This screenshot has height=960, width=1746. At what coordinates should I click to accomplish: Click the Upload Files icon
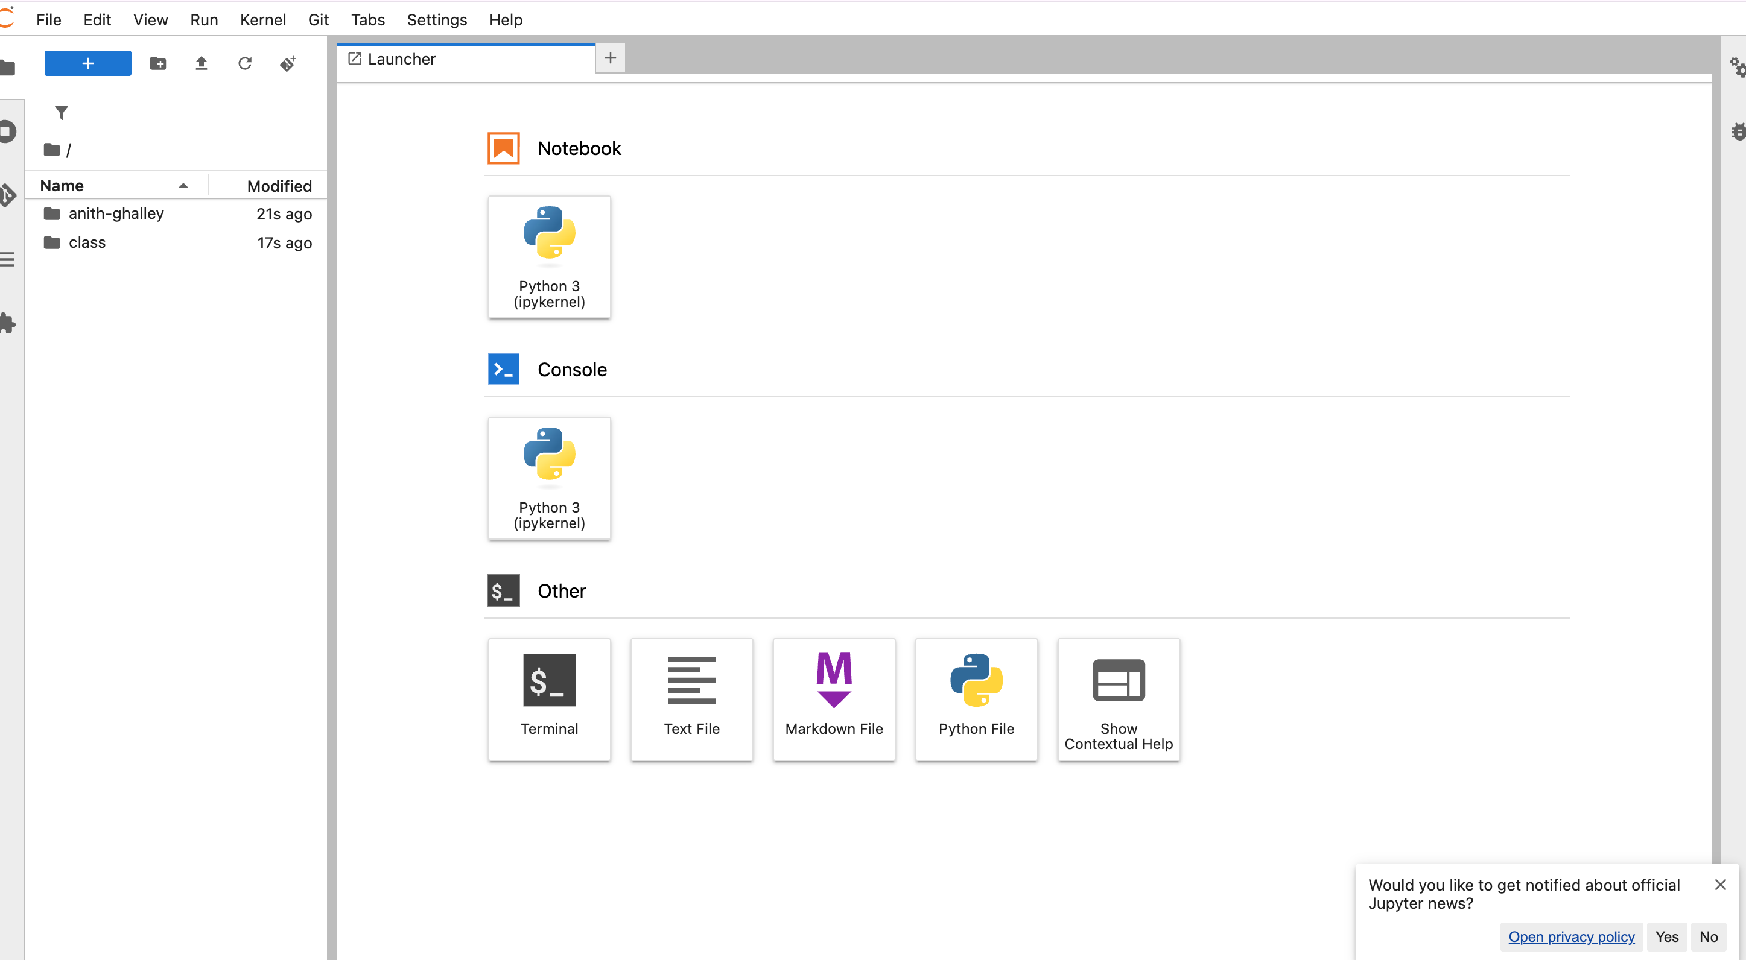point(202,64)
